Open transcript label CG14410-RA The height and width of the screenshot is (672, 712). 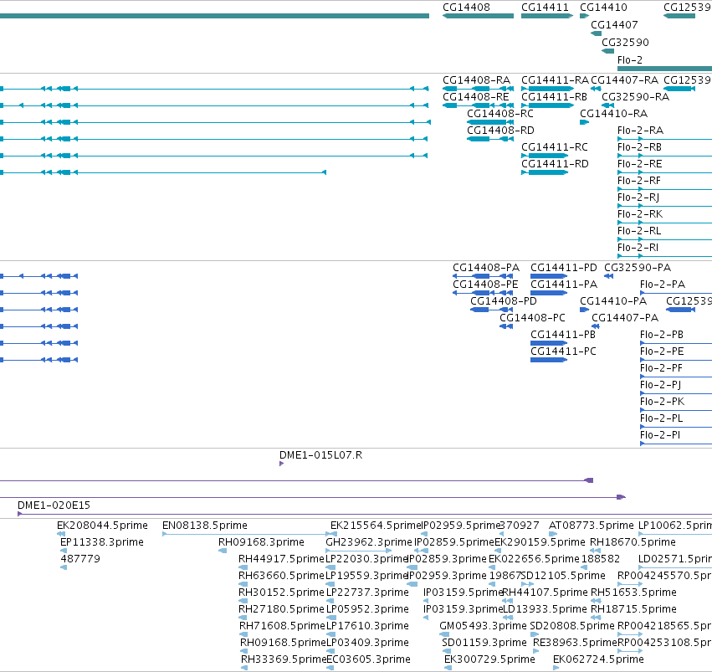pyautogui.click(x=614, y=114)
